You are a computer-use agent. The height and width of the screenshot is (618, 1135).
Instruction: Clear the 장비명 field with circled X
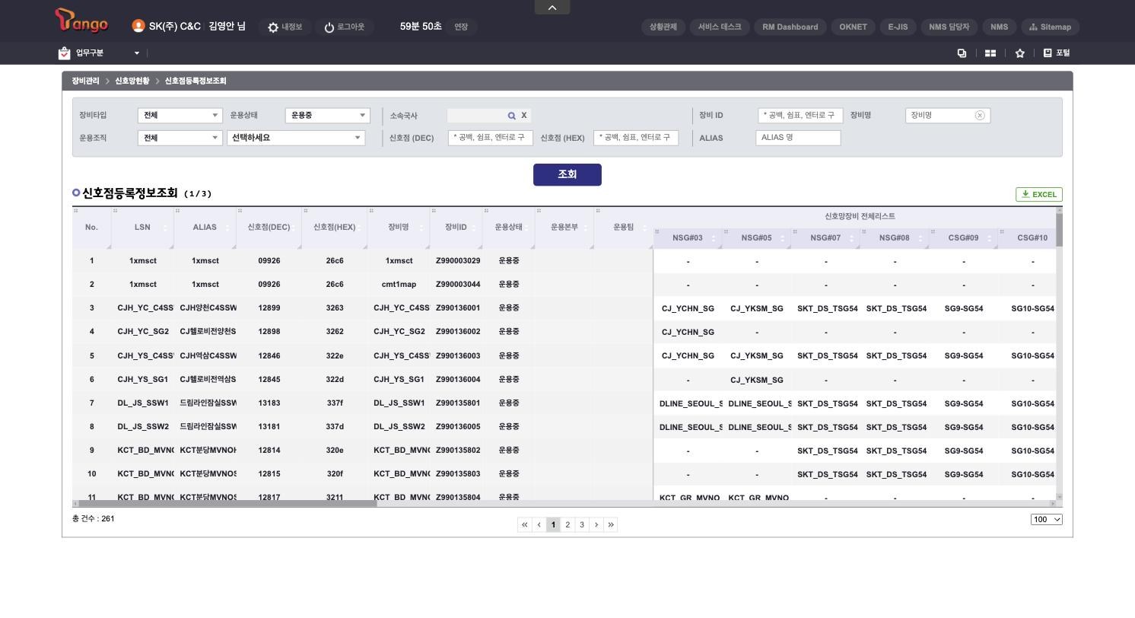[980, 116]
